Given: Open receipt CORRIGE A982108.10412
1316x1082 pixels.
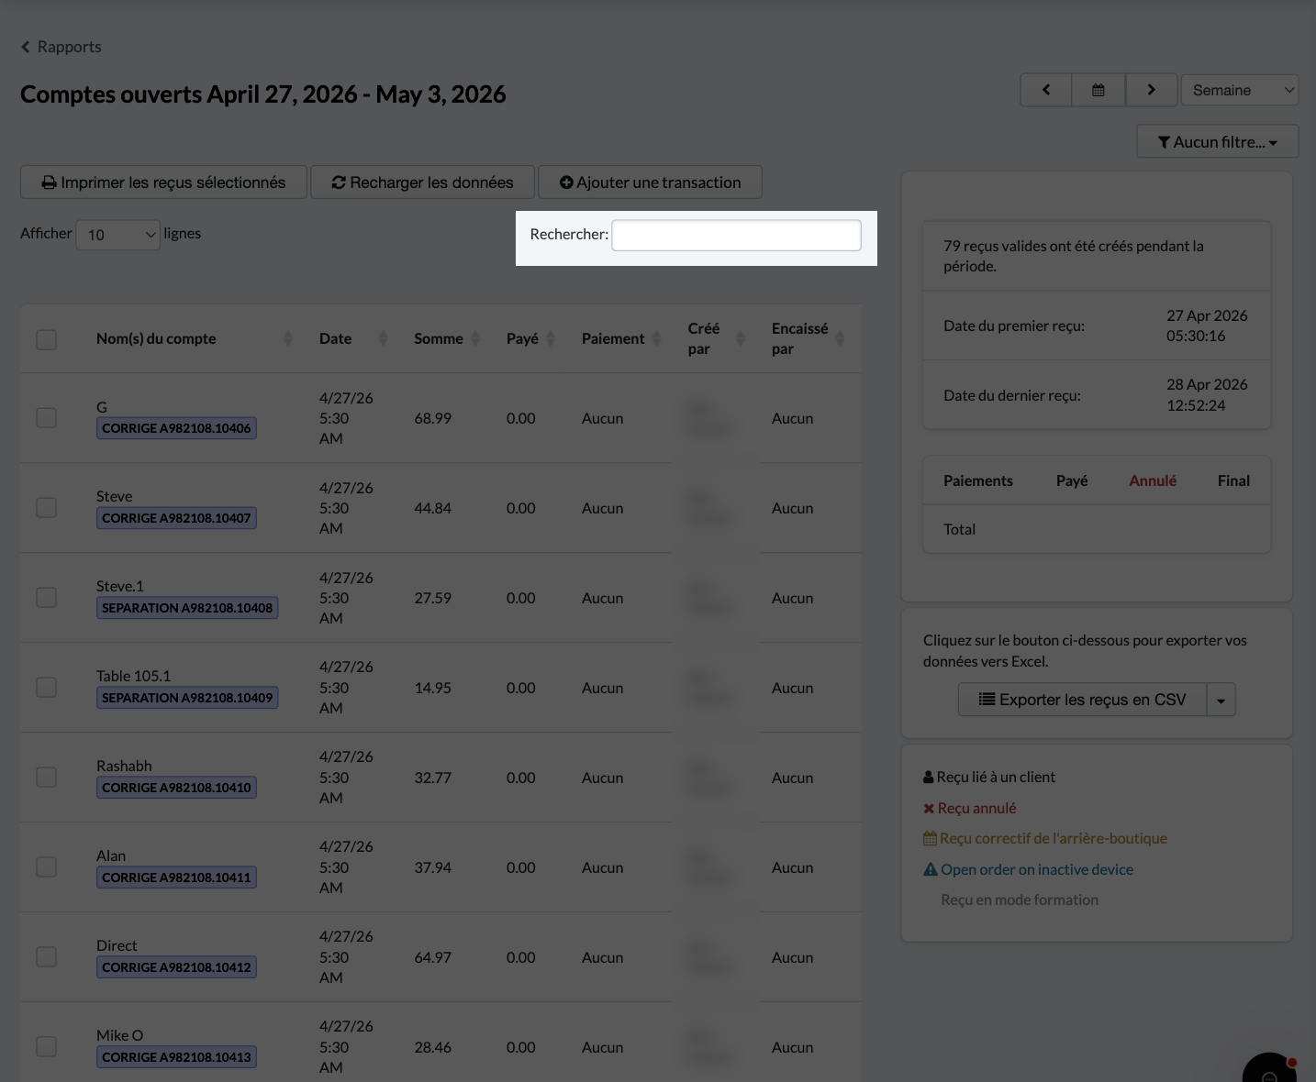Looking at the screenshot, I should [x=176, y=967].
